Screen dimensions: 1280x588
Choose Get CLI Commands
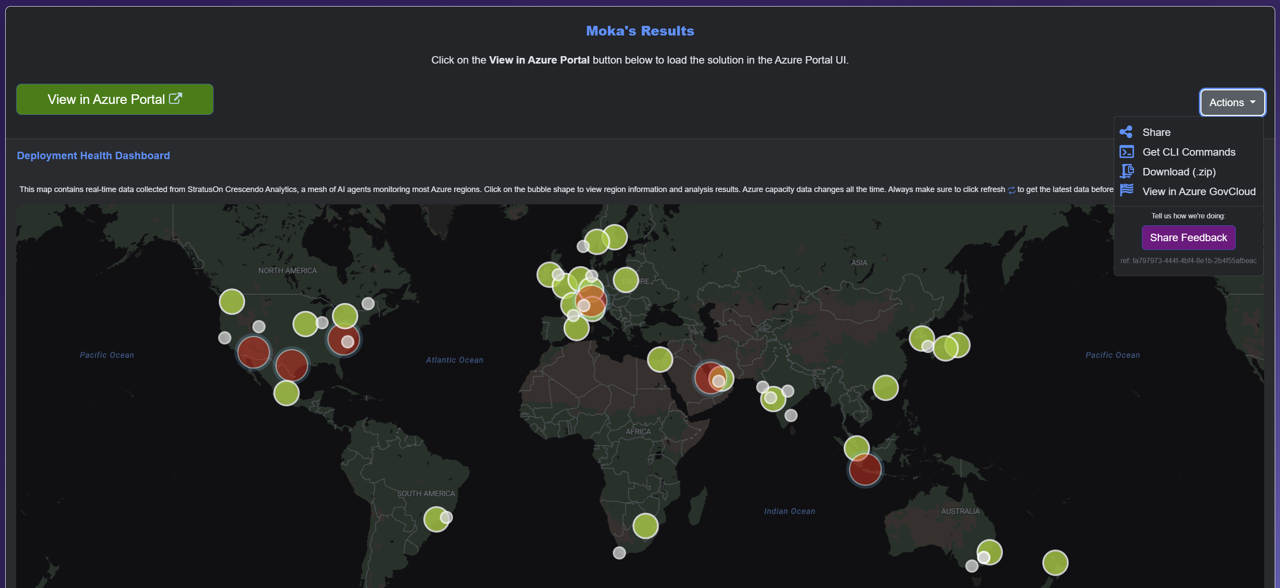(x=1189, y=152)
